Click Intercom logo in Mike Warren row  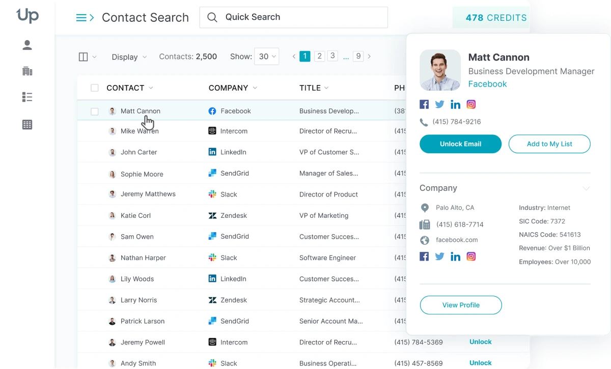[x=212, y=131]
